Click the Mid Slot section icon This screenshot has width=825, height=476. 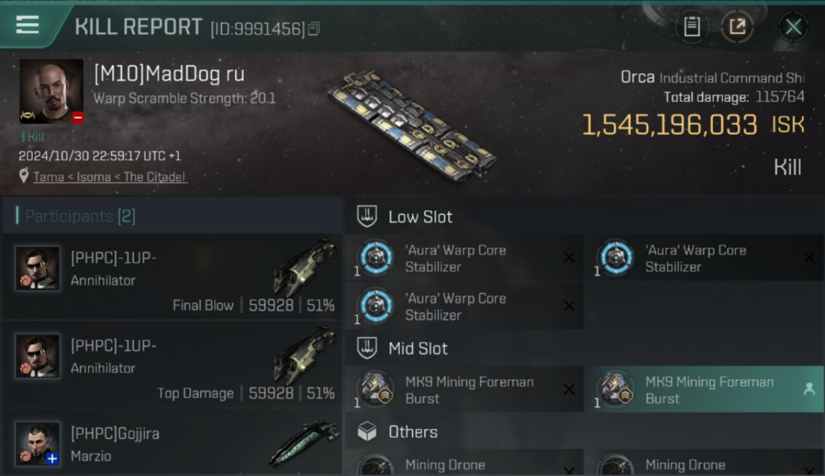[x=367, y=348]
